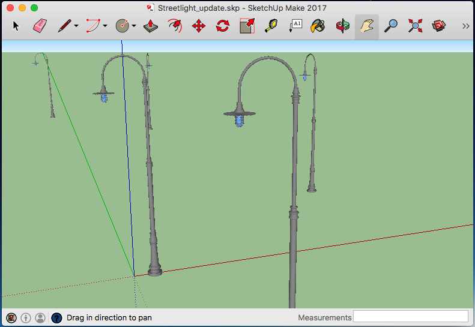The width and height of the screenshot is (475, 327).
Task: Click the credits info status icon
Action: 26,318
